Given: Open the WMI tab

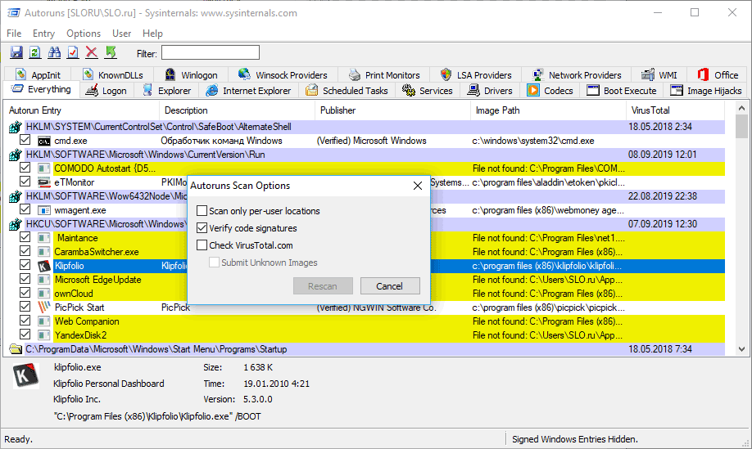Looking at the screenshot, I should (659, 75).
